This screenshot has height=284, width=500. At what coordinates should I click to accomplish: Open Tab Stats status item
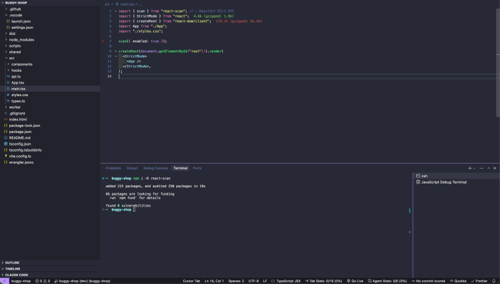pos(324,281)
